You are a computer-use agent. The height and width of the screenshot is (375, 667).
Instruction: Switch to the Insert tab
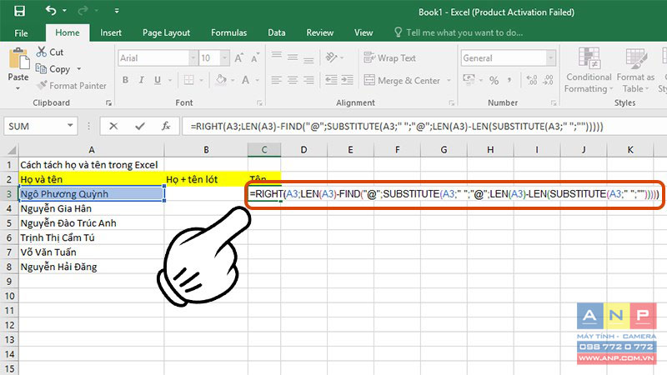[x=111, y=32]
